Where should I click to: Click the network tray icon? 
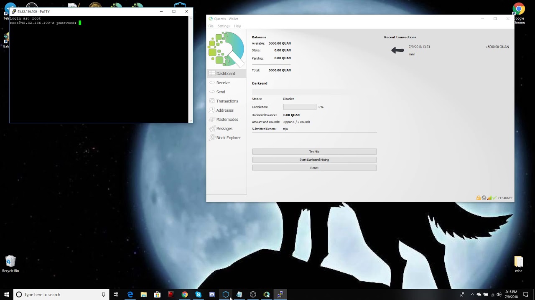point(493,295)
